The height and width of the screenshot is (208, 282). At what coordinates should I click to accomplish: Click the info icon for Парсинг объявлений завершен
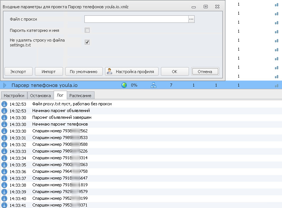pos(4,117)
